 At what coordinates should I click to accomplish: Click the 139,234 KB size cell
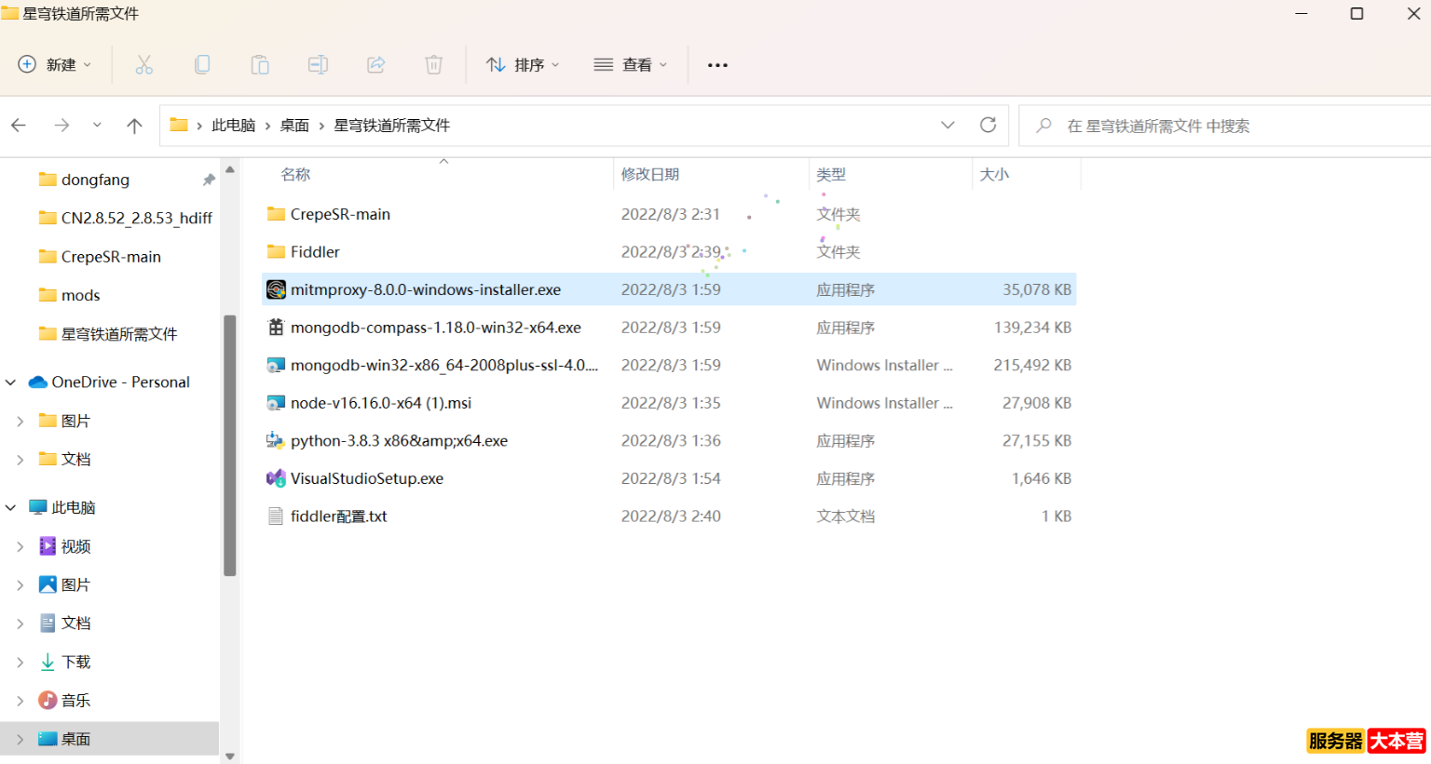tap(1032, 328)
